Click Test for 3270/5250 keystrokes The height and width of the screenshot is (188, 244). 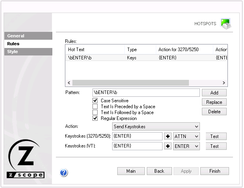point(216,136)
